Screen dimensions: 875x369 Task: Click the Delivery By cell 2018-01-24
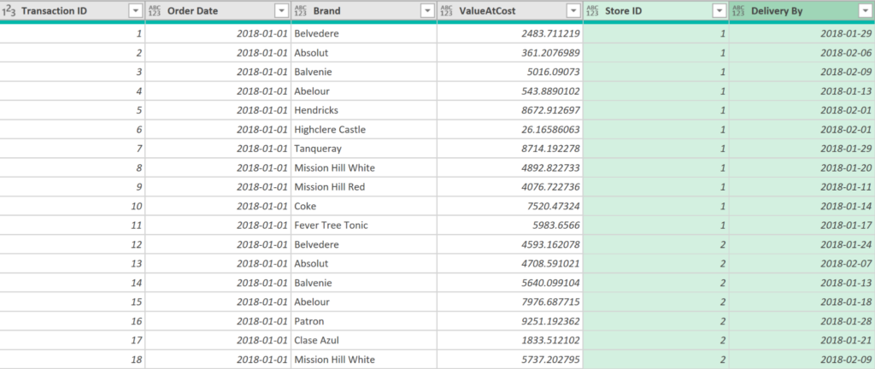point(802,244)
